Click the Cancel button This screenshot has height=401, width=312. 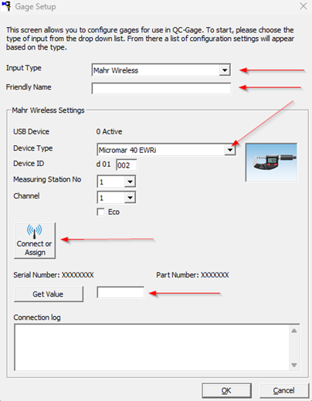[x=284, y=391]
